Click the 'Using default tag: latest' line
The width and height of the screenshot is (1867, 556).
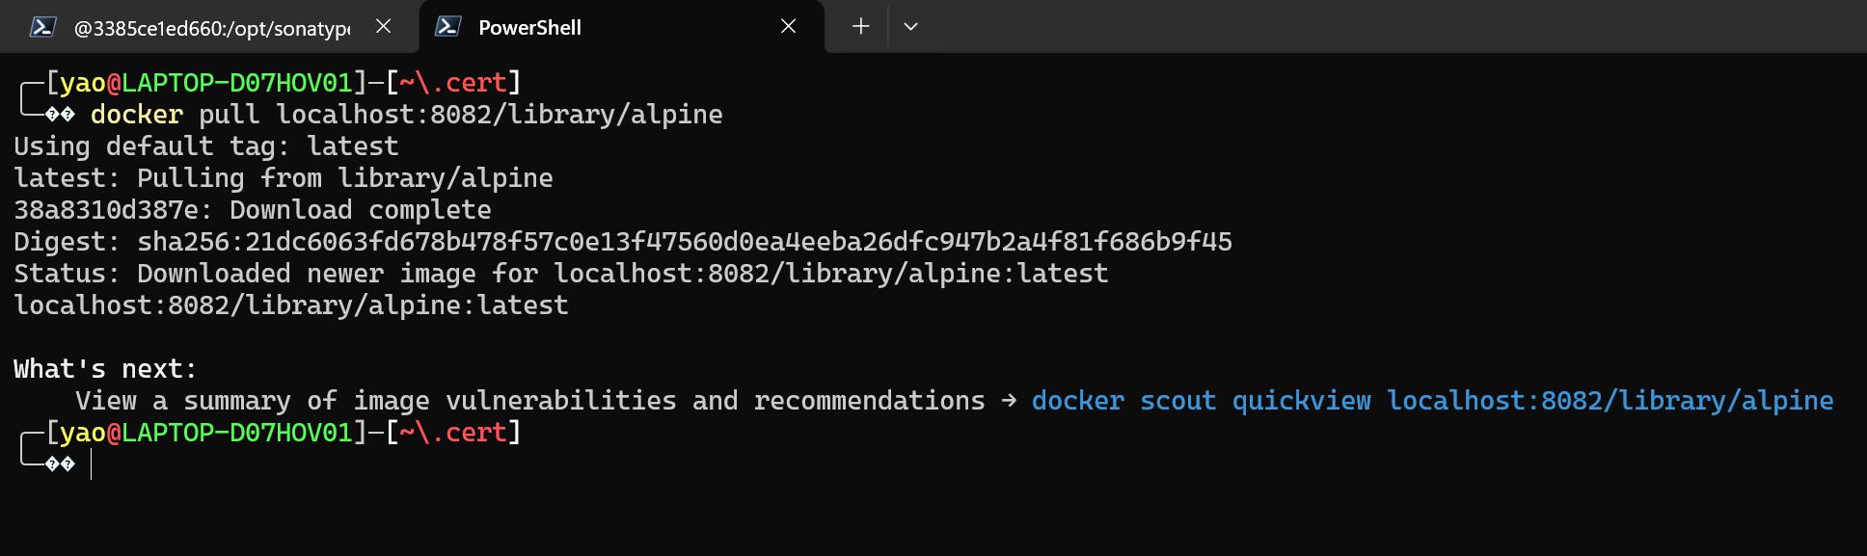(205, 146)
